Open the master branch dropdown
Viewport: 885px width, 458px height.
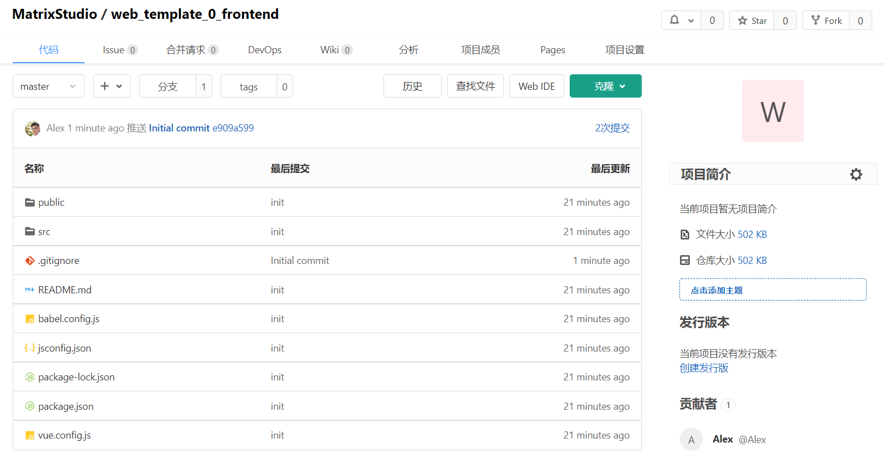(49, 86)
